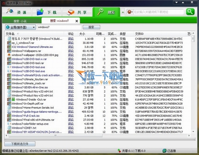This screenshot has width=199, height=155.
Task: Click the top keyword or download address field
Action: (158, 12)
